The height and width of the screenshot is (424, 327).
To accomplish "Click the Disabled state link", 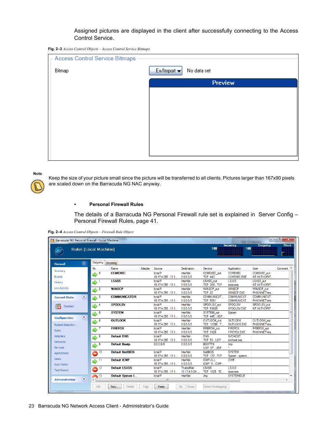I will pyautogui.click(x=69, y=306).
